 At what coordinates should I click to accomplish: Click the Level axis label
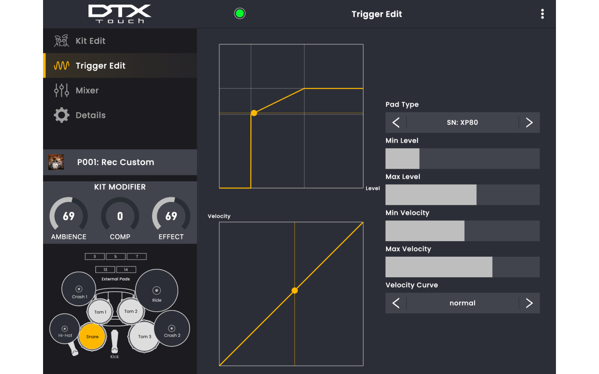[373, 188]
